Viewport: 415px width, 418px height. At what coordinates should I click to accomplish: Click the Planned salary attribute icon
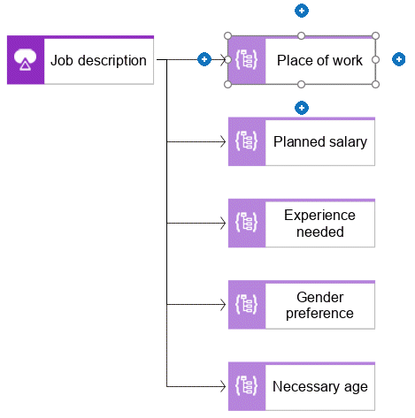point(247,141)
